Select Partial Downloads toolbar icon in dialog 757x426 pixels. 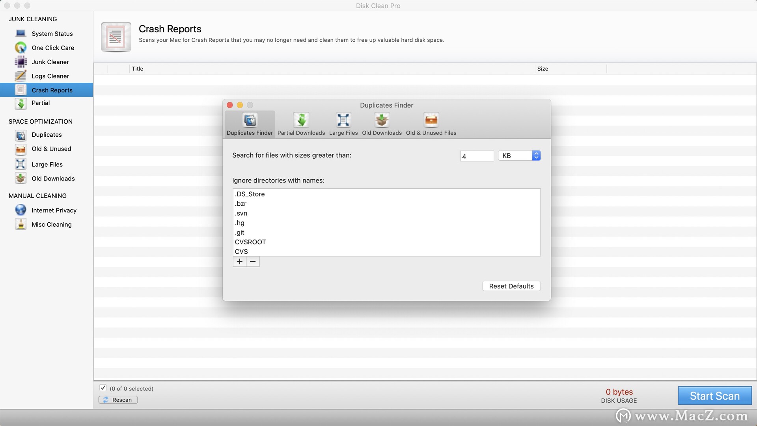[x=301, y=120]
